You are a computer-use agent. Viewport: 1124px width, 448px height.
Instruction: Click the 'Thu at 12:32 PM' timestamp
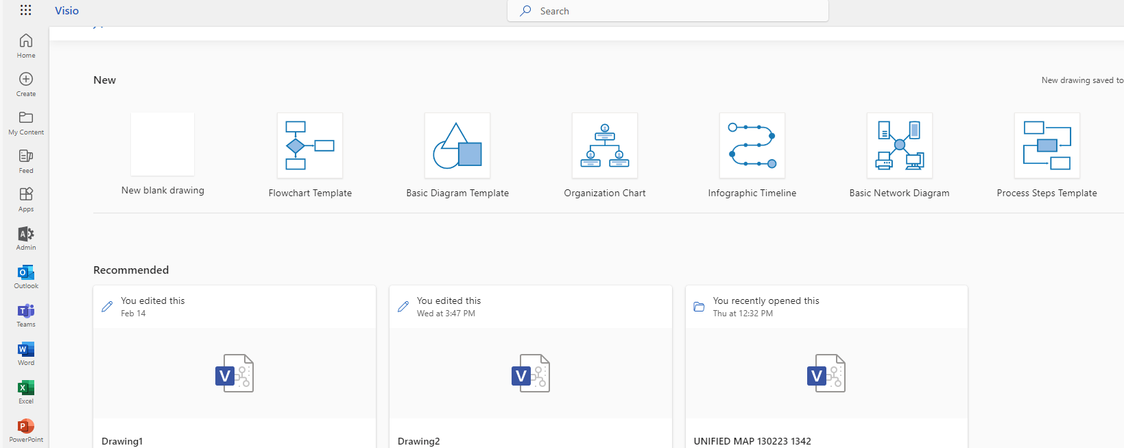743,314
